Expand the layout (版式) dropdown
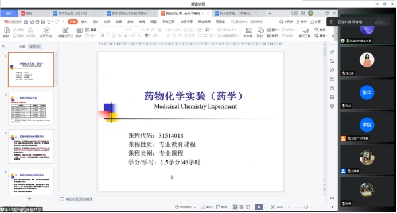397x213 pixels. pyautogui.click(x=80, y=36)
